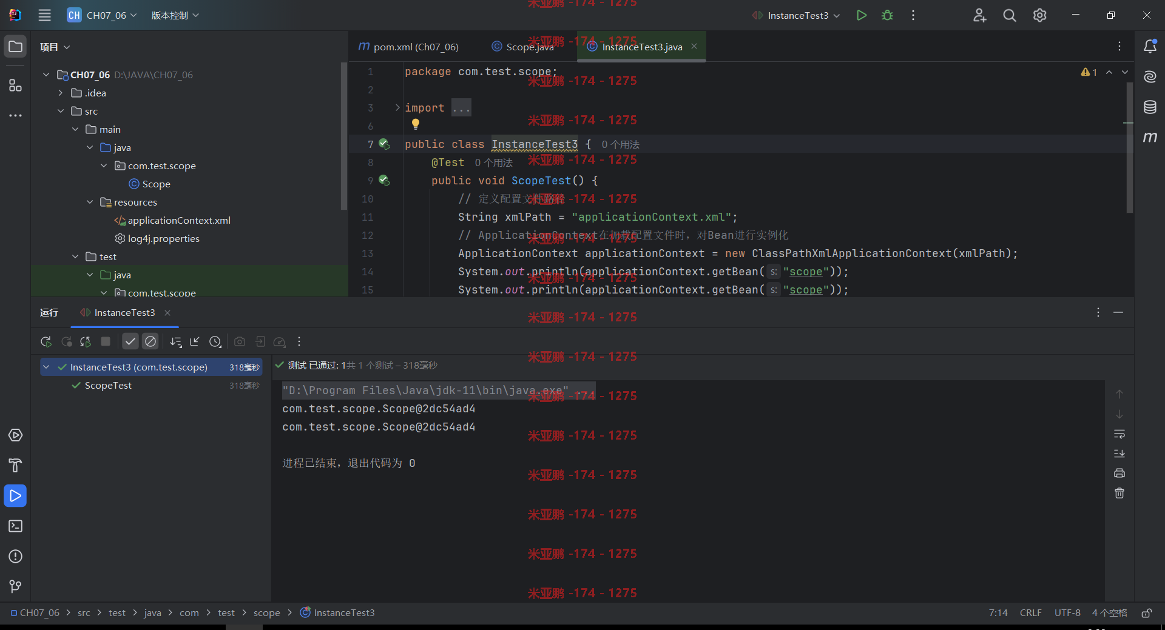Print console output icon
This screenshot has height=630, width=1165.
(1119, 473)
